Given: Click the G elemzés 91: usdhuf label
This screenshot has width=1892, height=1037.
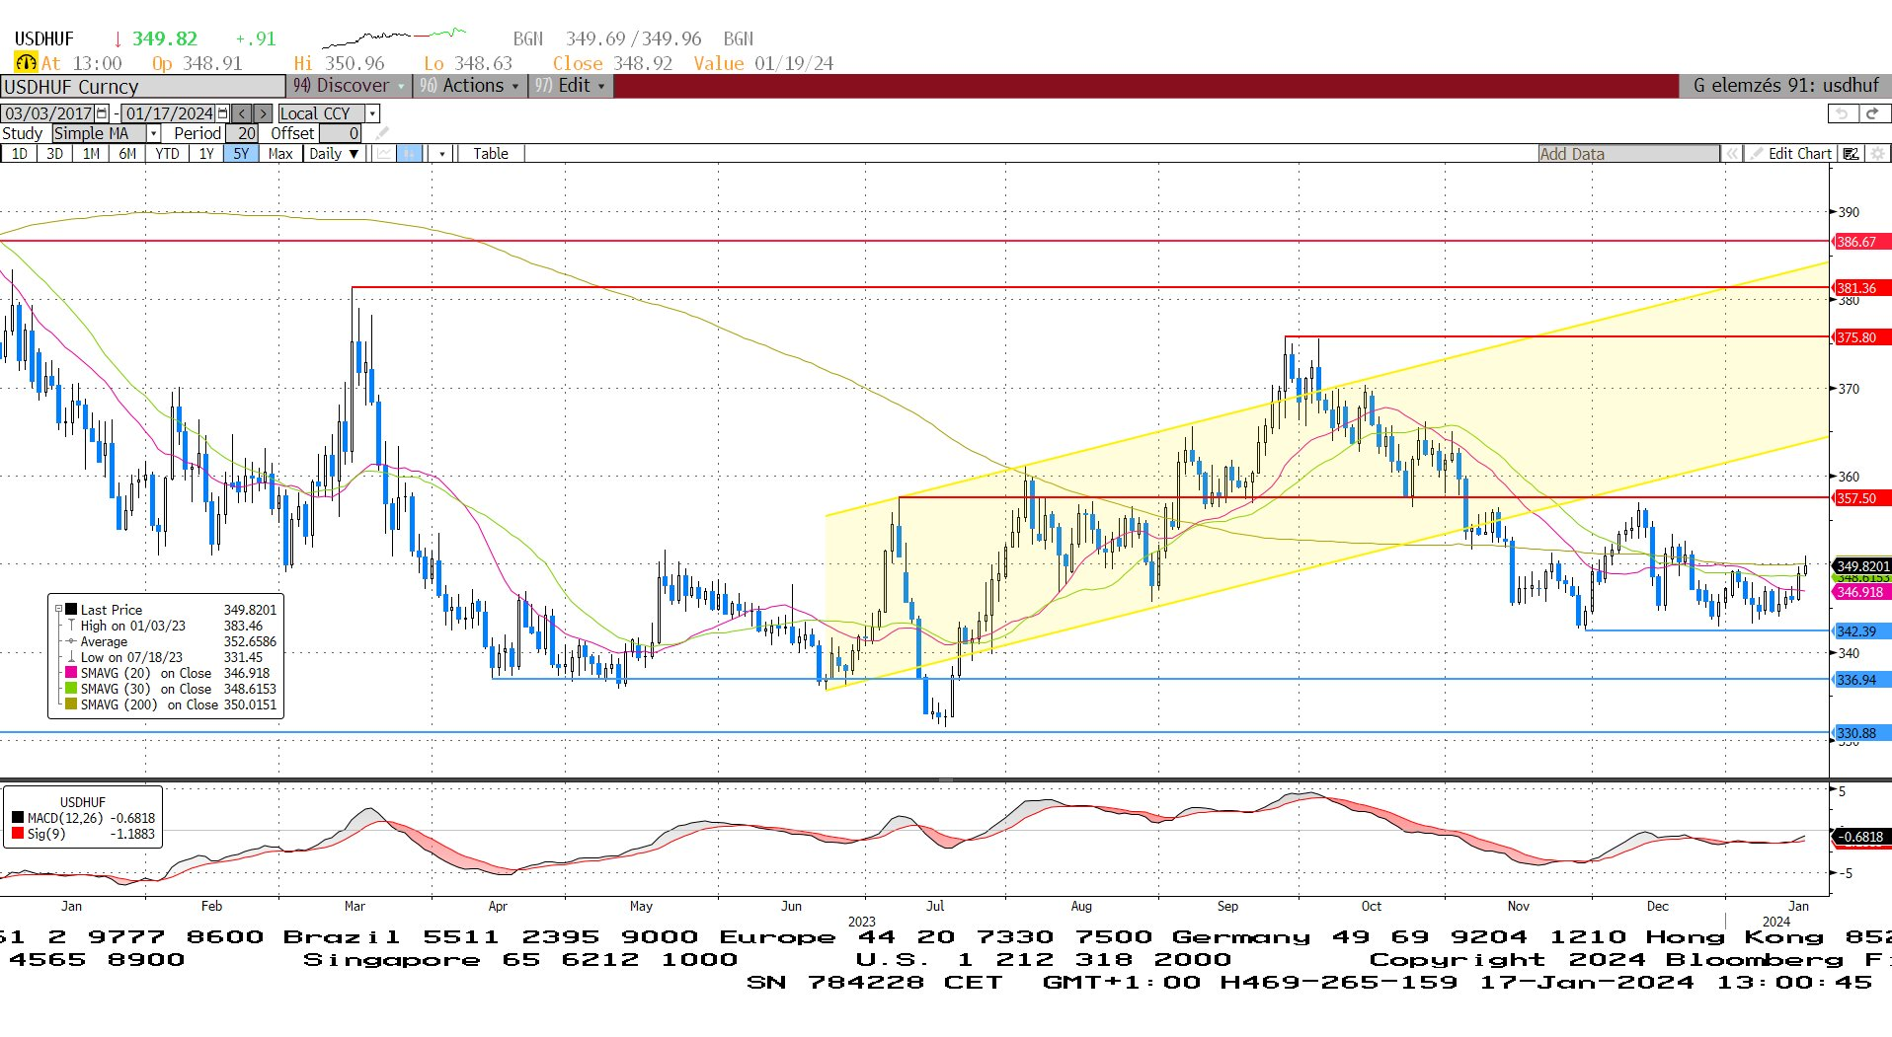Looking at the screenshot, I should point(1785,86).
